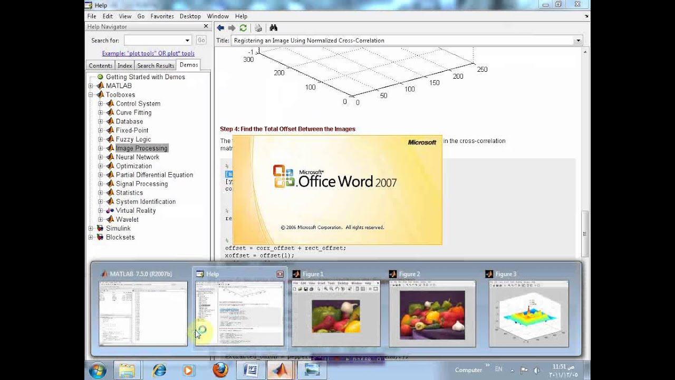675x380 pixels.
Task: Switch to the Search Results tab
Action: click(156, 65)
